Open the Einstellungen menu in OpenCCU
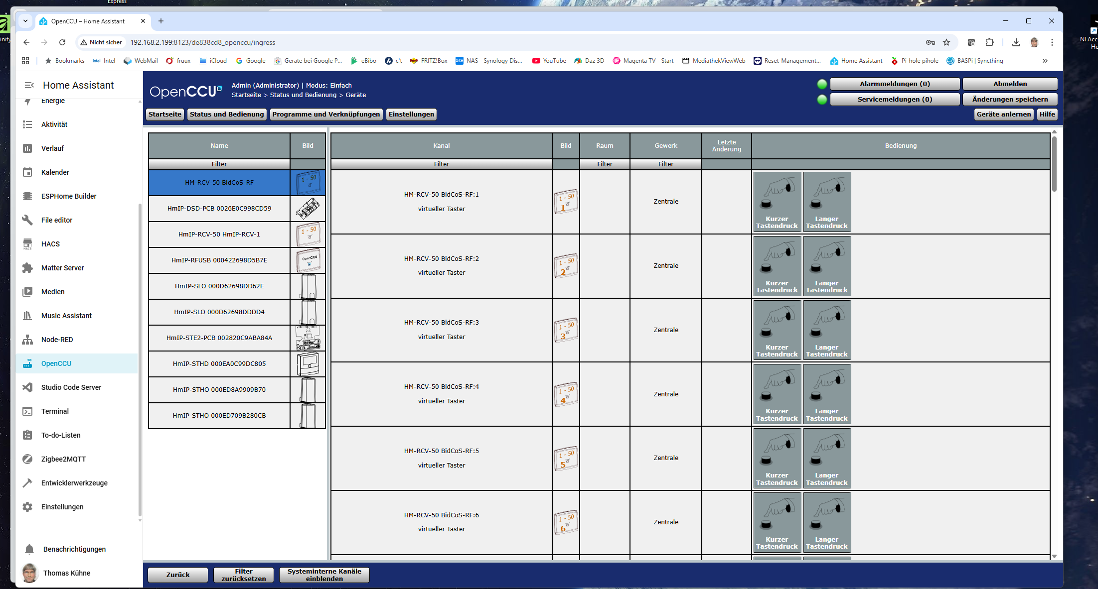The width and height of the screenshot is (1098, 589). click(411, 115)
